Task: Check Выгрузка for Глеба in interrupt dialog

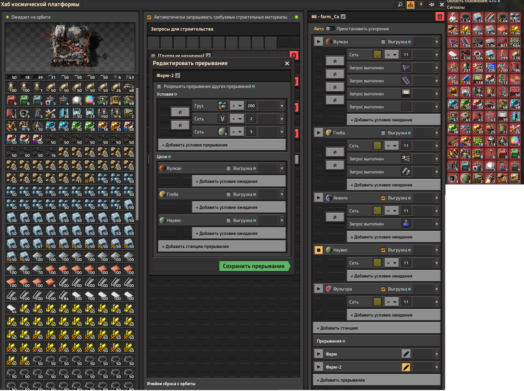Action: pyautogui.click(x=228, y=194)
